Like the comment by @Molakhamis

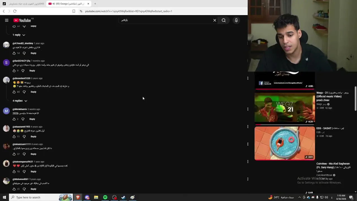(14, 119)
